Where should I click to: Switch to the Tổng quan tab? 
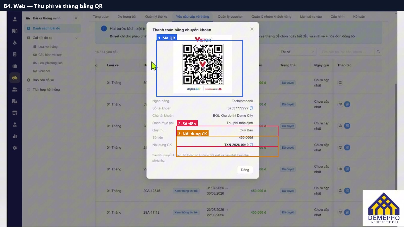(x=101, y=17)
